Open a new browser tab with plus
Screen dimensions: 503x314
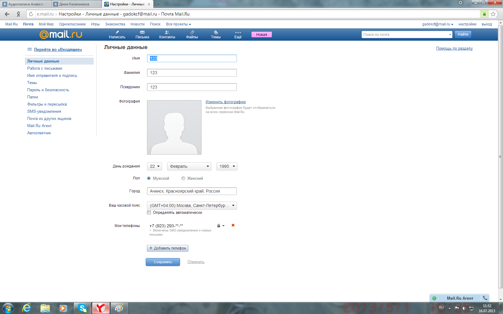[x=158, y=4]
